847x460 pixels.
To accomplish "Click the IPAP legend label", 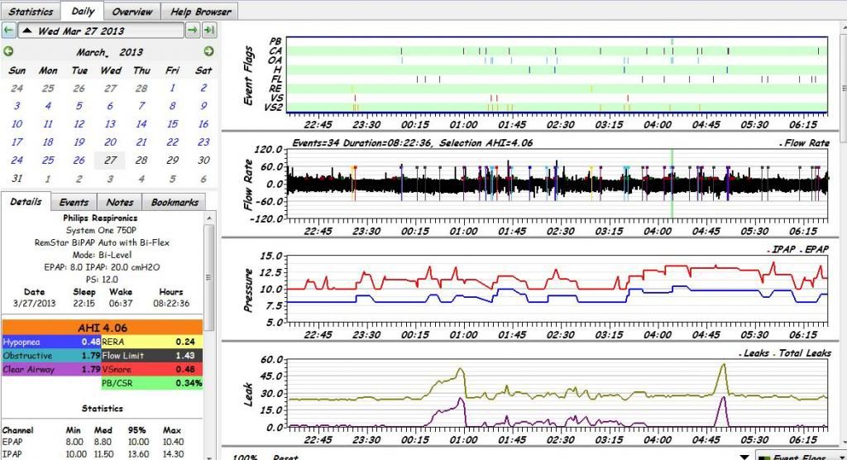I will coord(782,249).
